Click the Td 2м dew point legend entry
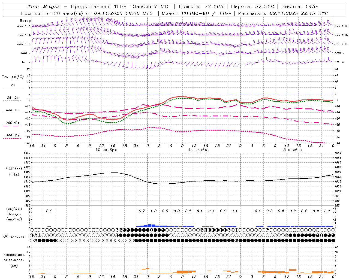Screen dimensions: 349x279 [13, 98]
